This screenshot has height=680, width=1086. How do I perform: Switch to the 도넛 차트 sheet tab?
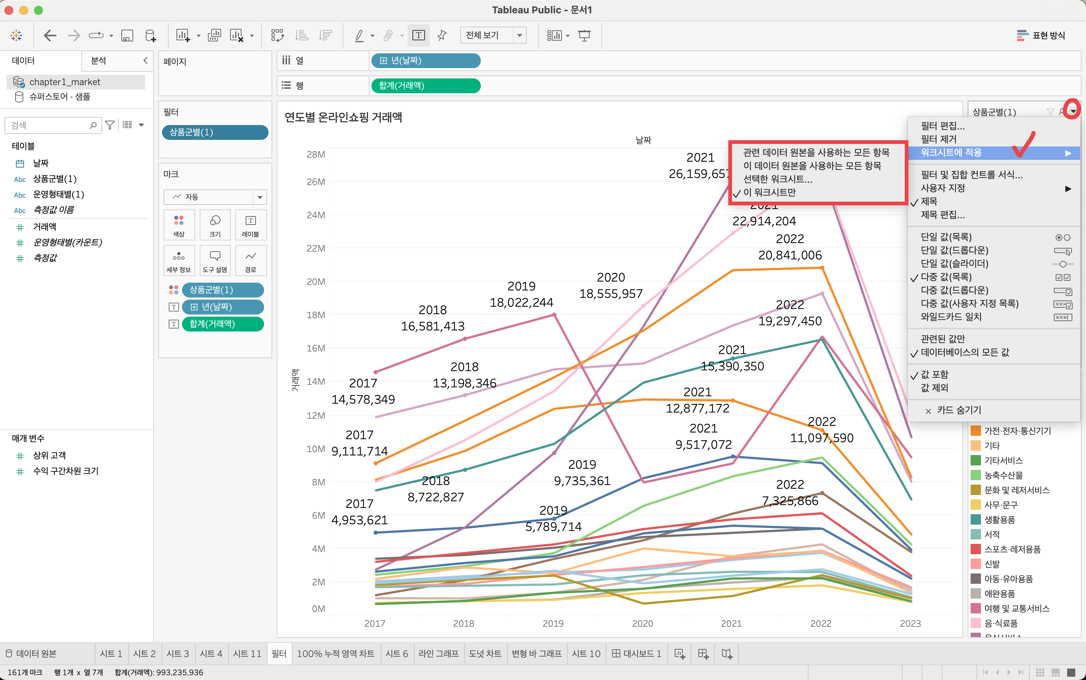485,653
